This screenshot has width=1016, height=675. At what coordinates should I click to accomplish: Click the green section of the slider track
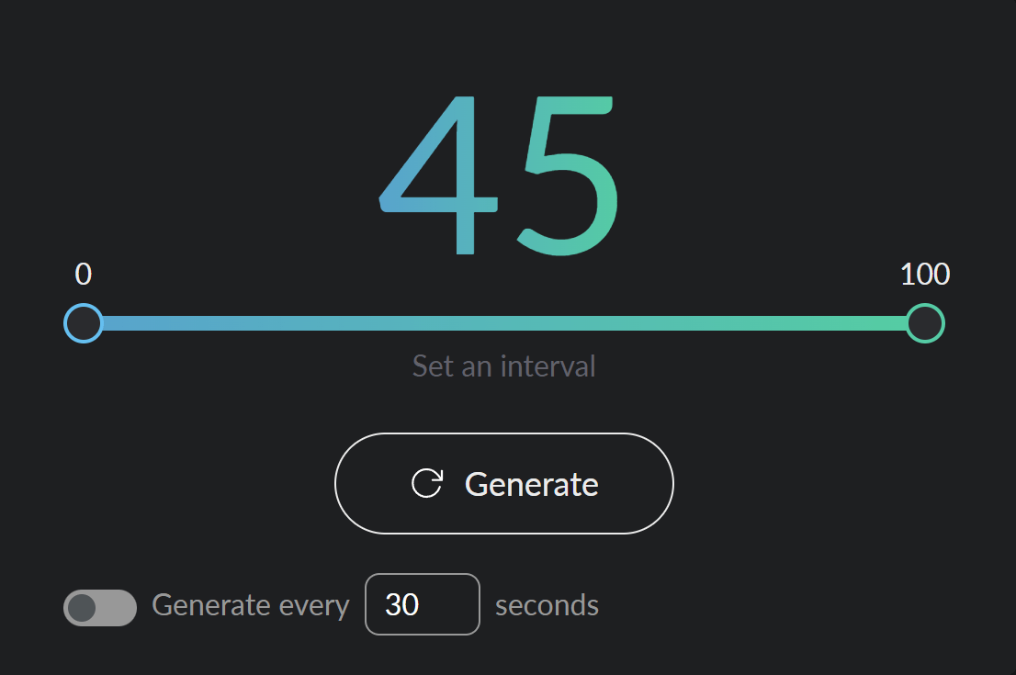pos(808,323)
